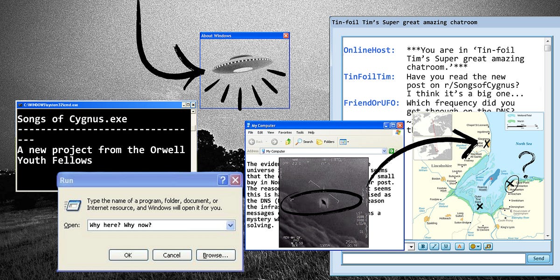Click Cancel in the Run dialog
Screen dimensions: 560x280
click(172, 255)
